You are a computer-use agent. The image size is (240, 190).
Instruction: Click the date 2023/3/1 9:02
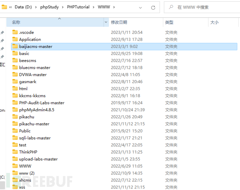point(124,46)
